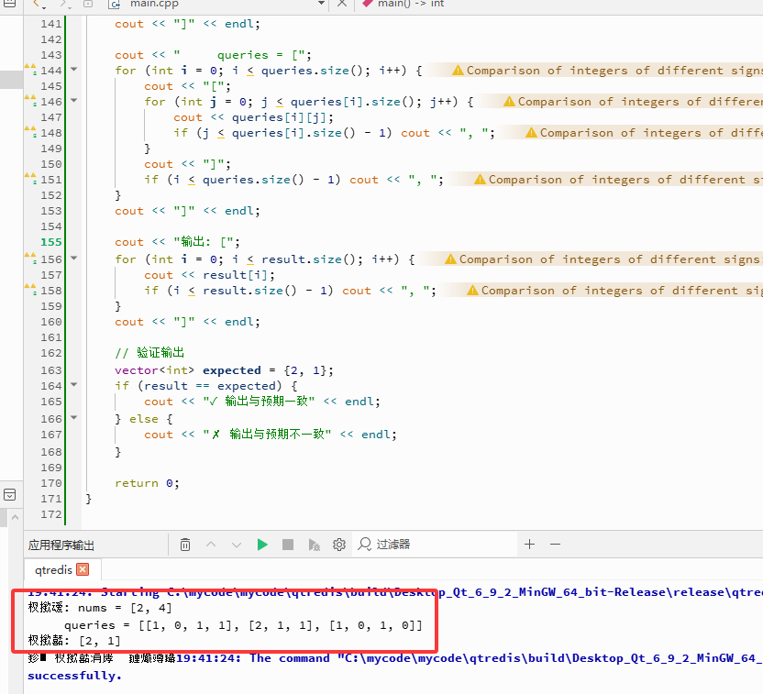Viewport: 763px width, 694px height.
Task: Jump to next output item
Action: 237,545
